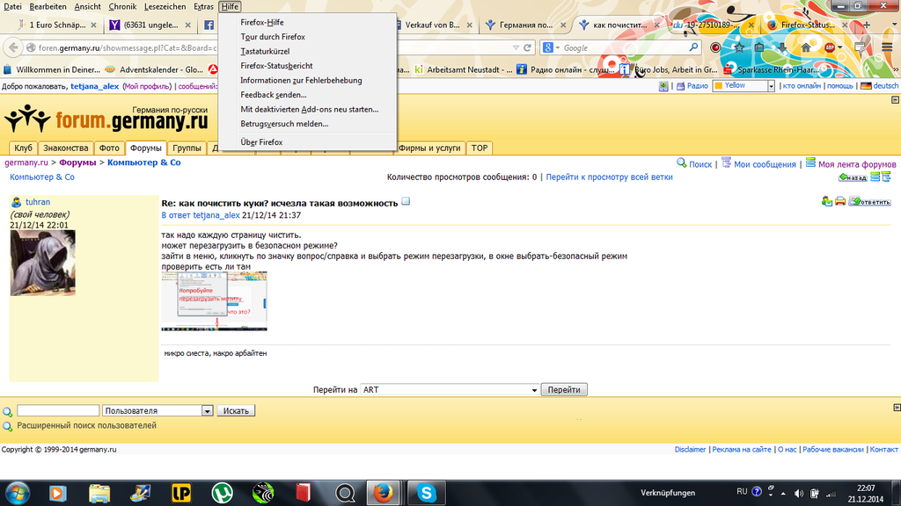This screenshot has width=901, height=506.
Task: Click the ответить reply button
Action: 870,201
